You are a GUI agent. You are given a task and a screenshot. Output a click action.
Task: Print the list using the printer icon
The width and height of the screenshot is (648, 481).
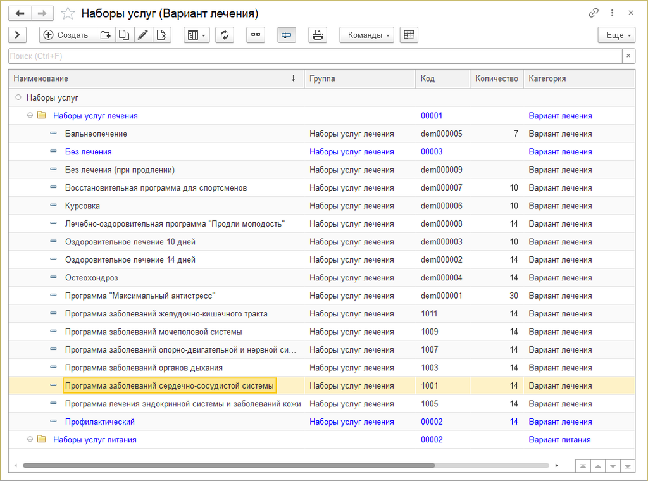(x=318, y=35)
